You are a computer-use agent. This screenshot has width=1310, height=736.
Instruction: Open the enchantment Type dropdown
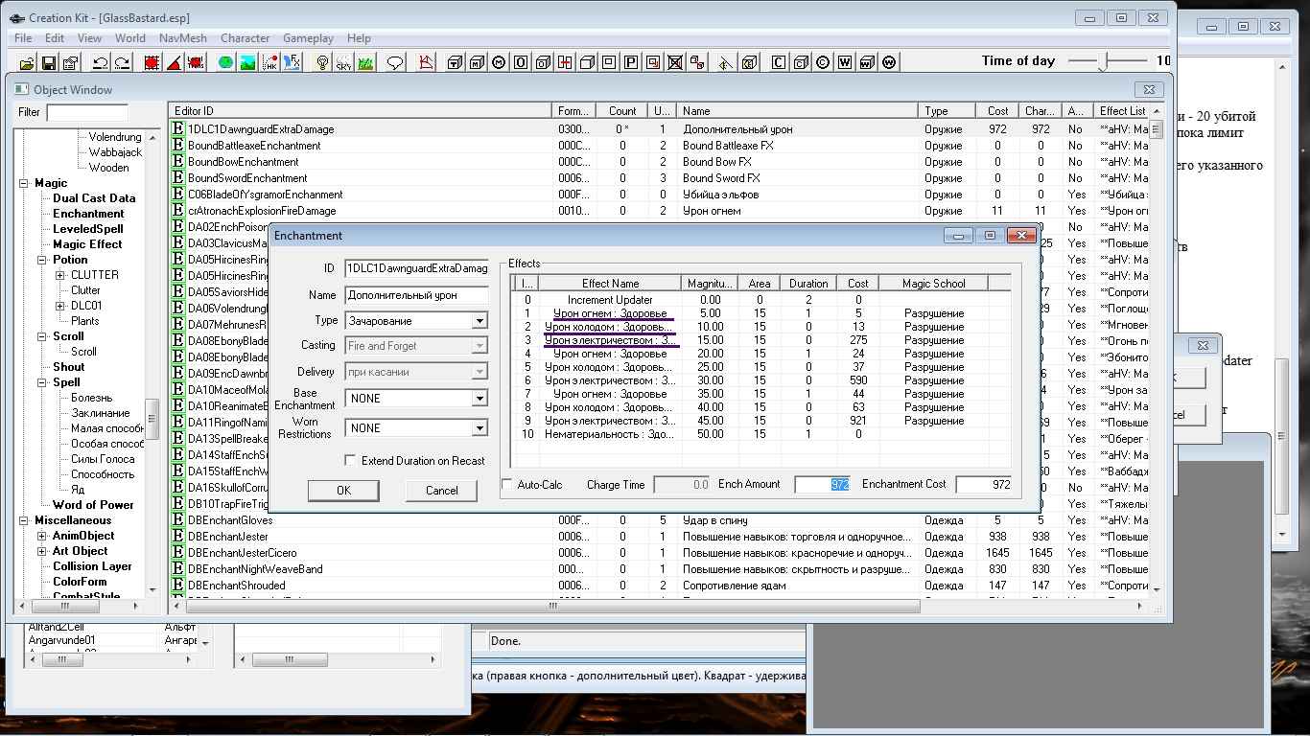pos(480,321)
